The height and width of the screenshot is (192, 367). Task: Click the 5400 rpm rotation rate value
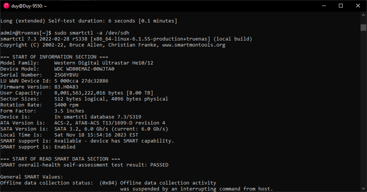(66, 105)
